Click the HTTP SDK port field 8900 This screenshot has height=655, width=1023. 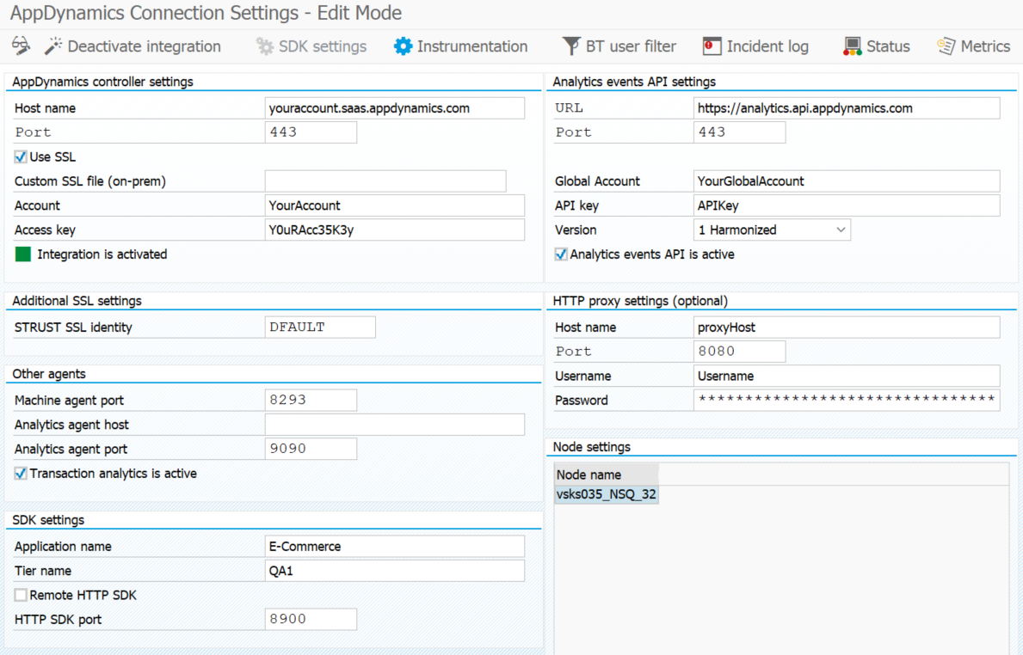[x=311, y=619]
